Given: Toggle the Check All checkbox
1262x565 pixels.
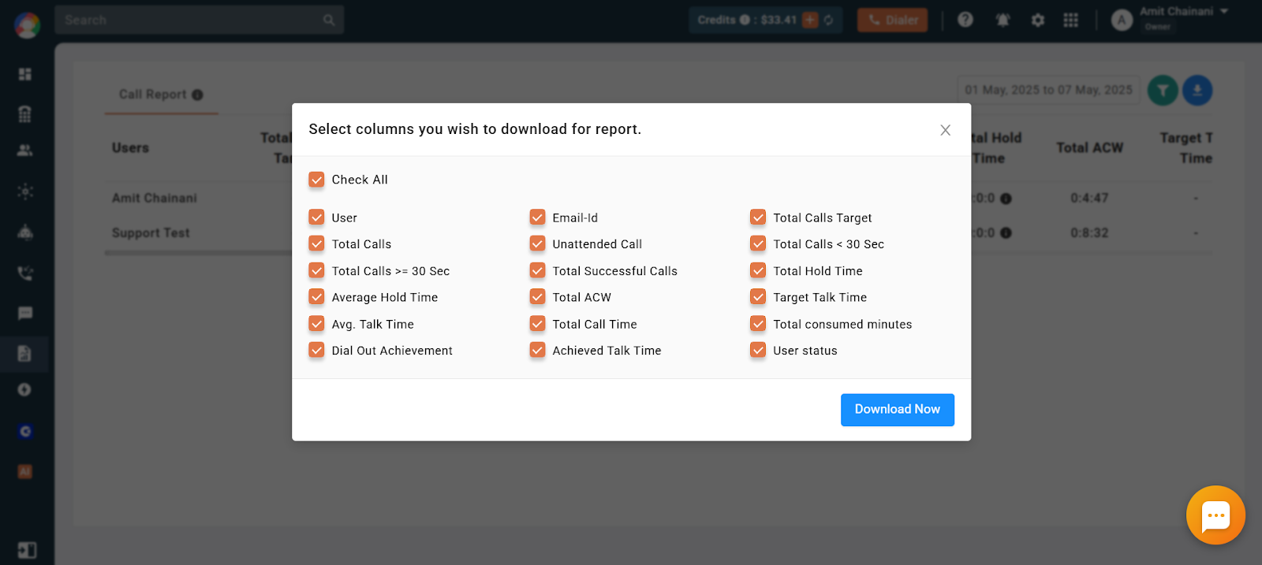Looking at the screenshot, I should click(316, 180).
